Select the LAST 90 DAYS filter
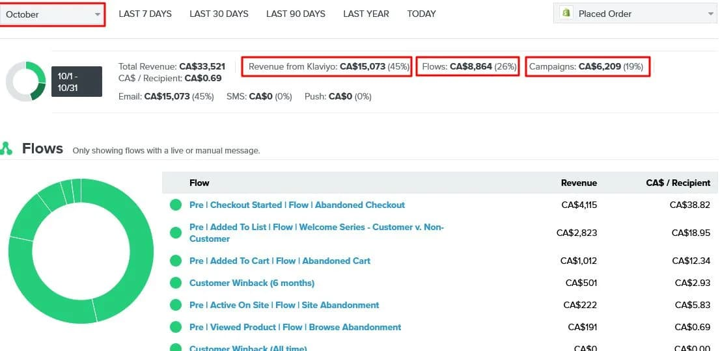This screenshot has width=720, height=351. tap(296, 14)
